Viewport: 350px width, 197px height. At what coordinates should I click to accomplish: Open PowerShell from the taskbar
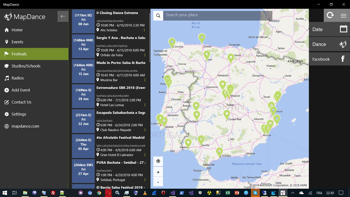[182, 193]
